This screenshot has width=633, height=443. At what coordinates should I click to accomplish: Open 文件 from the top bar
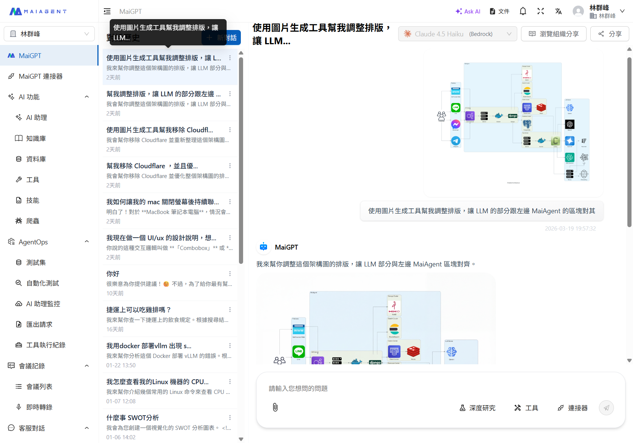pos(499,11)
